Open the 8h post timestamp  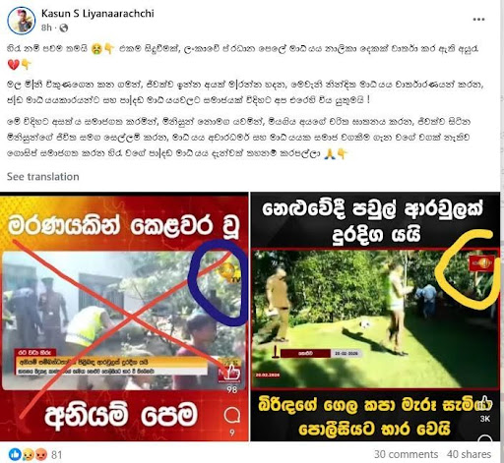click(x=46, y=28)
